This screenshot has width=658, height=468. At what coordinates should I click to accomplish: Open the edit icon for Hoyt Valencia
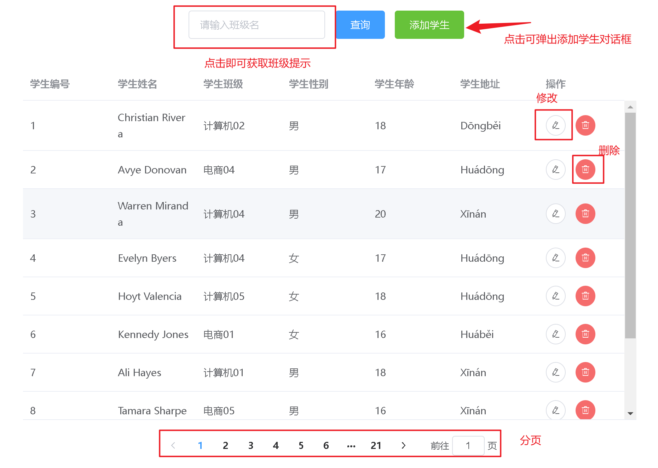555,296
